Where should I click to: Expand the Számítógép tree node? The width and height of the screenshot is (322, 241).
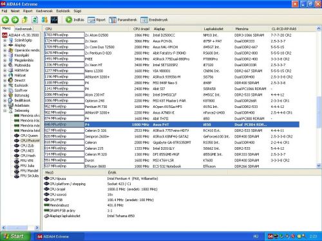5,40
